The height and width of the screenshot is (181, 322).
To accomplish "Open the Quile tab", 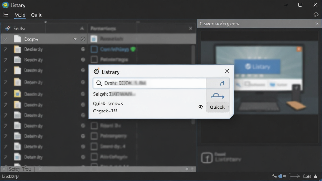I will (x=36, y=15).
